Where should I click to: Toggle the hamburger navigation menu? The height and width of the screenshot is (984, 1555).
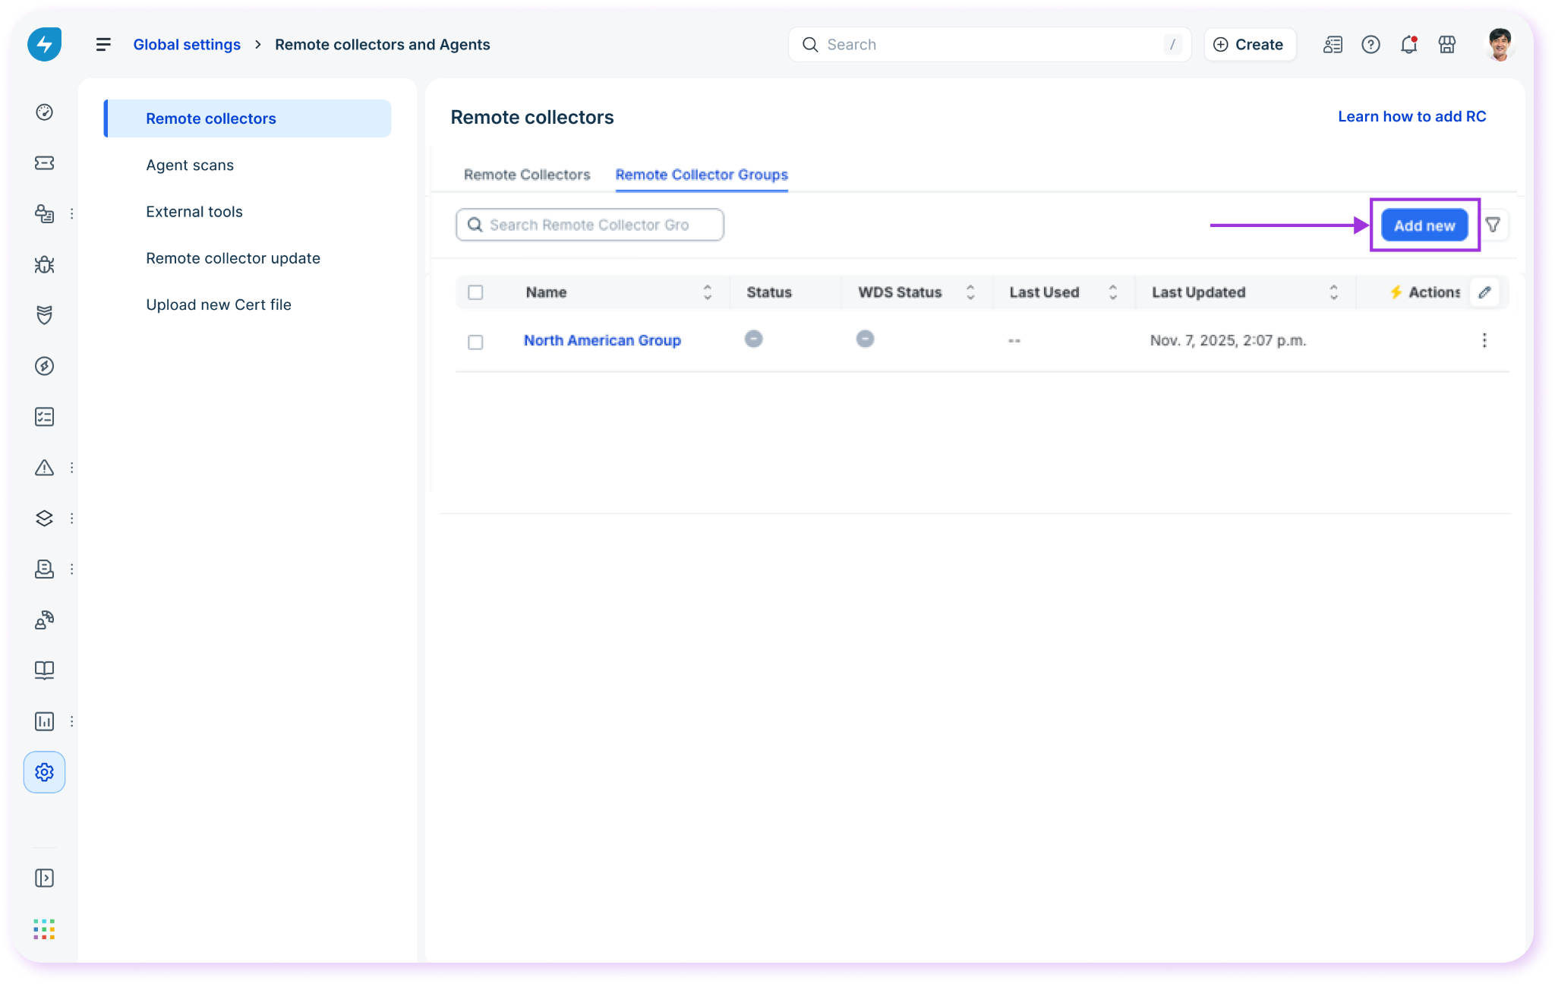(x=103, y=45)
